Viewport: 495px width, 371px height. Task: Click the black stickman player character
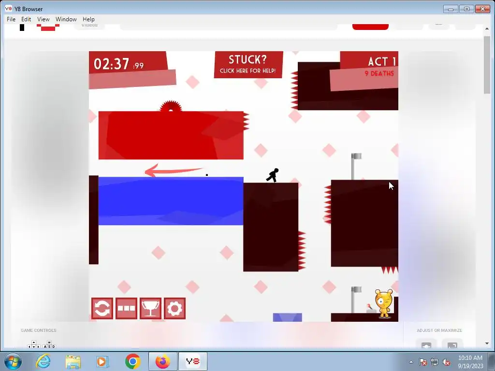273,175
